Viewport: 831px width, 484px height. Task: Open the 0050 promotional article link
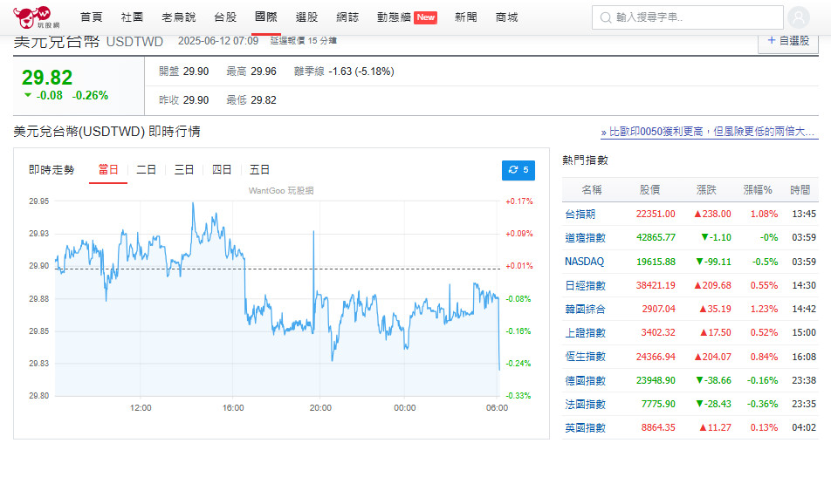coord(710,132)
